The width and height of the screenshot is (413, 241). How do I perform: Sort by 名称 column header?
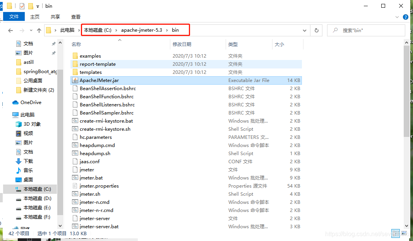tap(76, 44)
